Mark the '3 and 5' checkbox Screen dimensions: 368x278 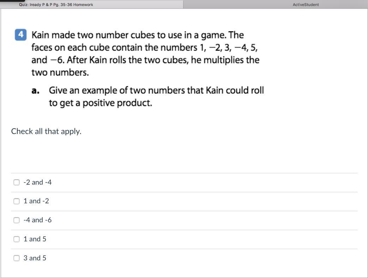17,258
